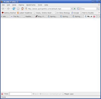101x99 pixels.
Task: Click the Next find button
Action: pyautogui.click(x=36, y=94)
